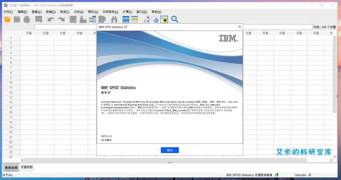The height and width of the screenshot is (180, 341).
Task: Click the Select cases yellow grid icon
Action: [135, 19]
